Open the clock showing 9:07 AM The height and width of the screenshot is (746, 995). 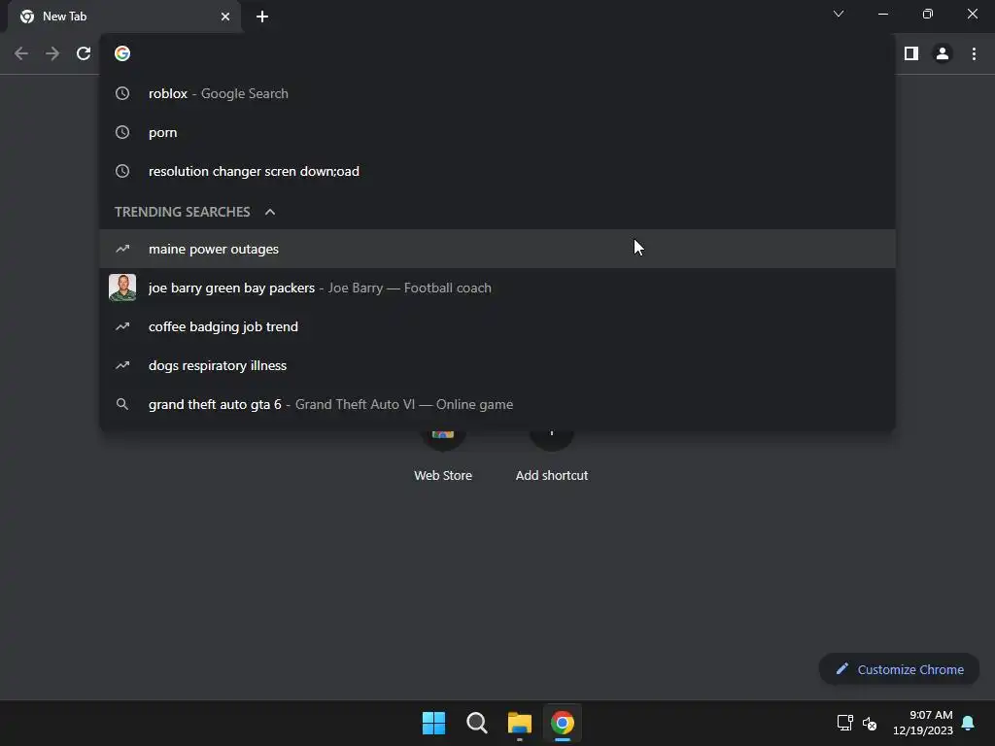(923, 723)
